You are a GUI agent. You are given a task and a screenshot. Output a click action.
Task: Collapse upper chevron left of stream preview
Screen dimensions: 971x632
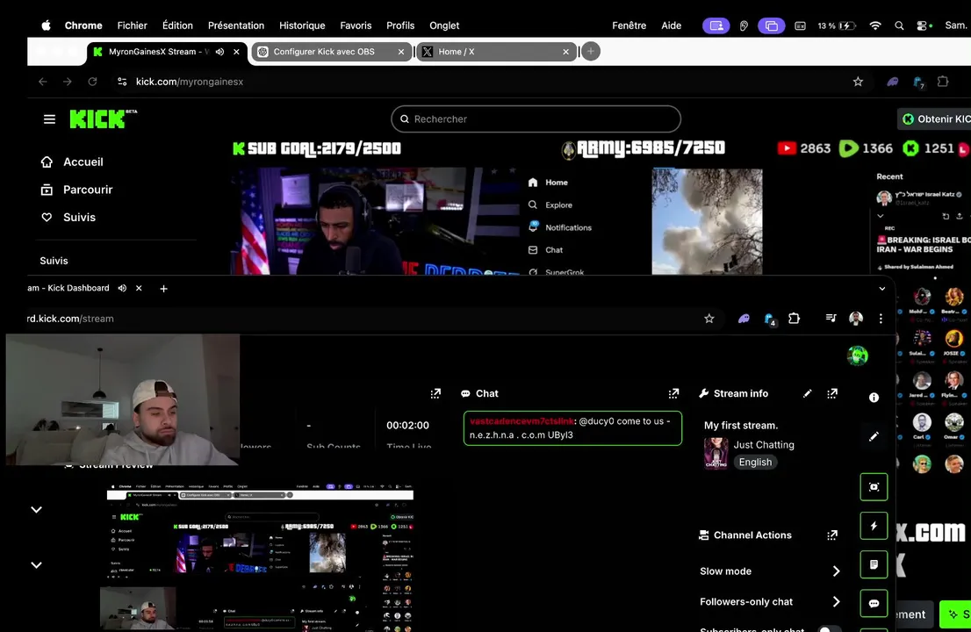(37, 510)
